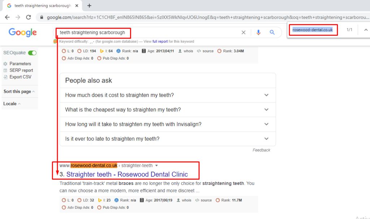Open the 'Sort this page' dropdown
Image resolution: width=370 pixels, height=219 pixels.
click(19, 91)
